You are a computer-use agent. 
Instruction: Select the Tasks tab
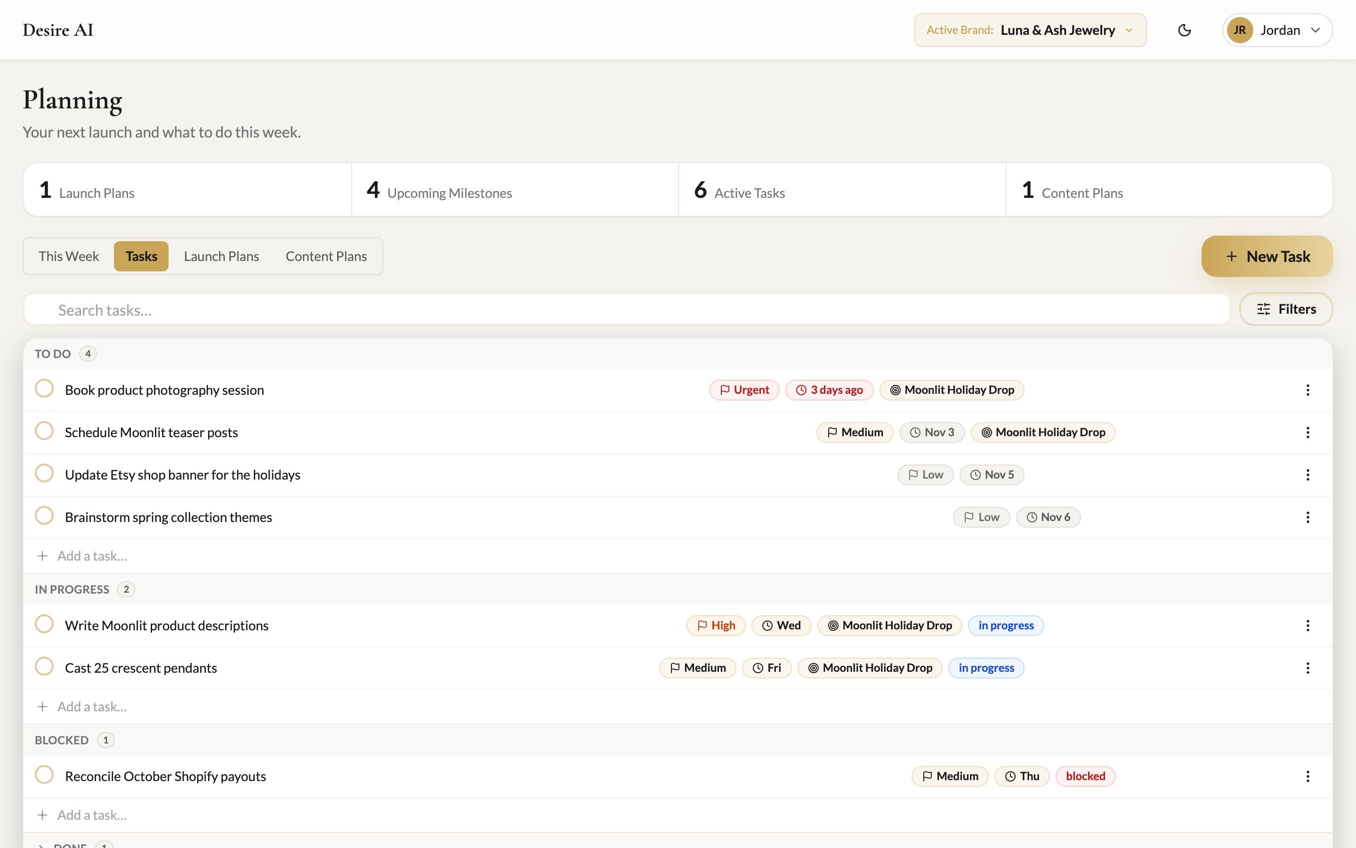pyautogui.click(x=141, y=256)
